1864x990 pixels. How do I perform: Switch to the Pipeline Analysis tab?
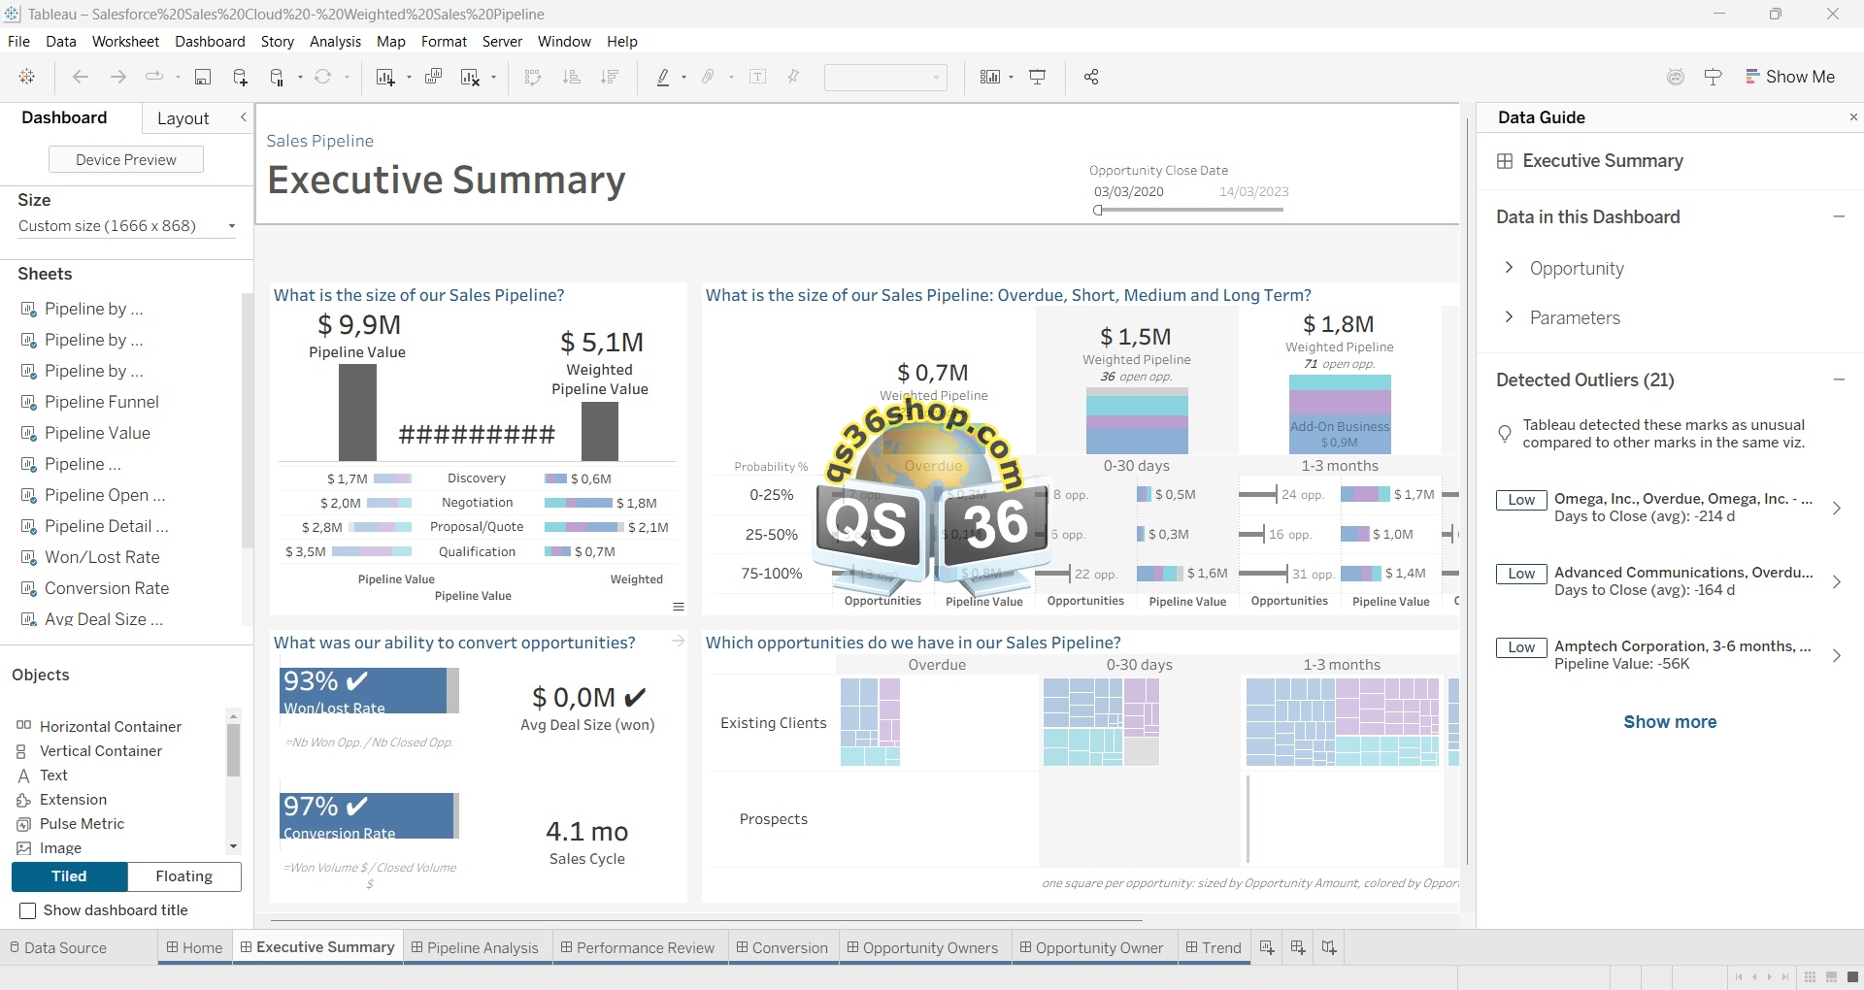[x=482, y=948]
